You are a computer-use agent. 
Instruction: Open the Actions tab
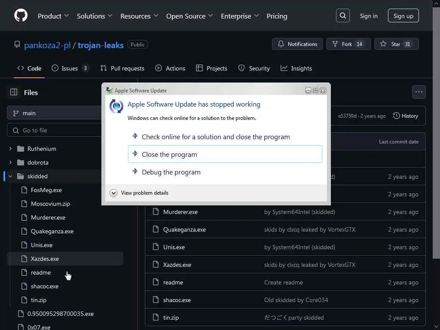point(170,68)
